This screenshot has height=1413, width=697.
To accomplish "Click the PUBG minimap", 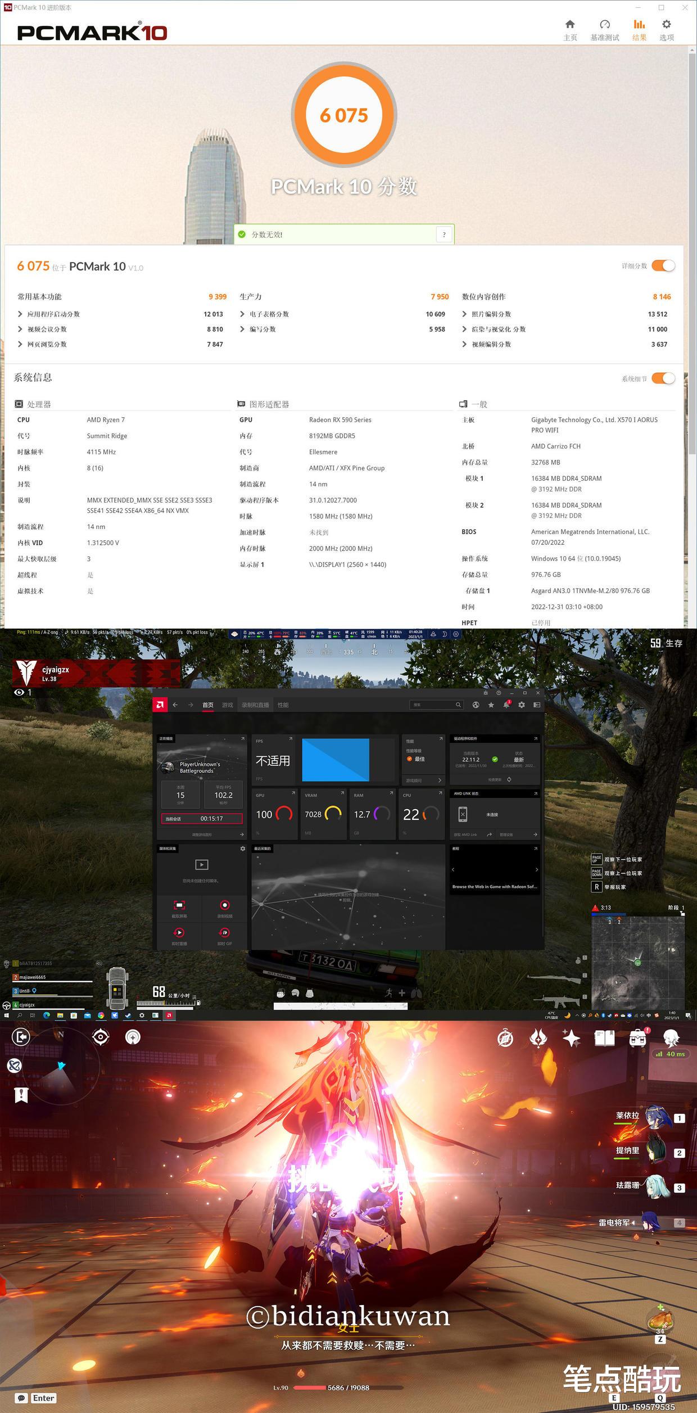I will (637, 962).
